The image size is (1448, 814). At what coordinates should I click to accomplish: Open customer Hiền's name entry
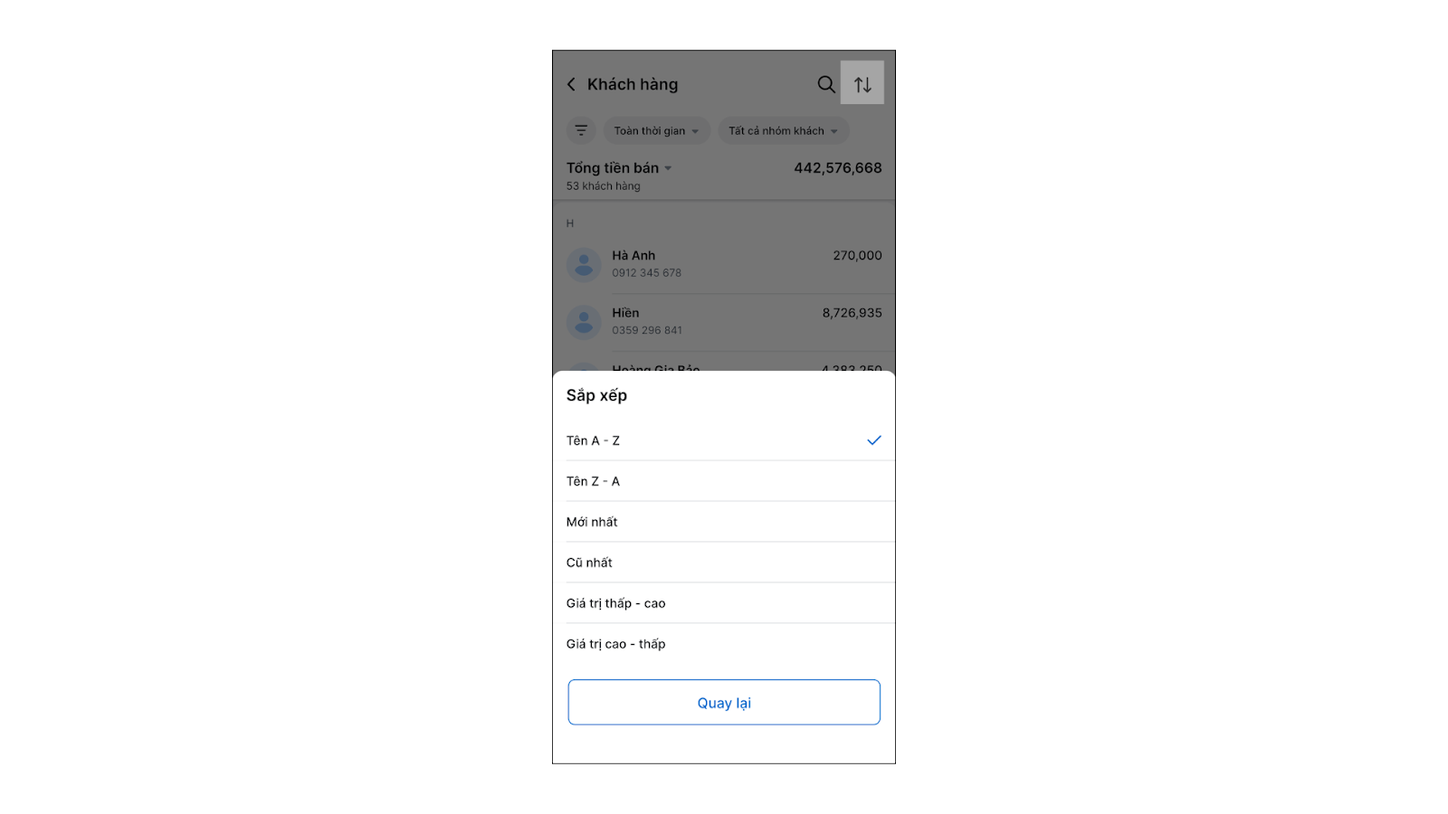tap(625, 313)
